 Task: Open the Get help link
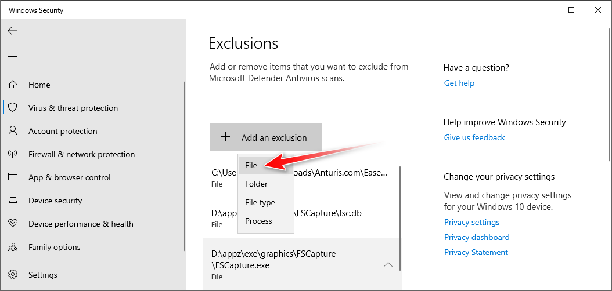[459, 83]
